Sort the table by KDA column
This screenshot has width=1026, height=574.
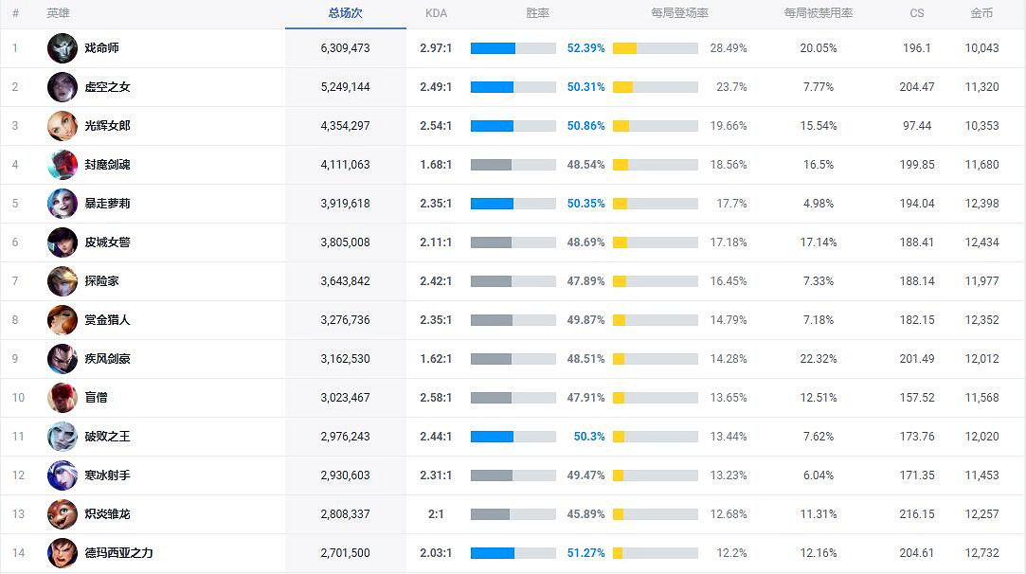[436, 13]
